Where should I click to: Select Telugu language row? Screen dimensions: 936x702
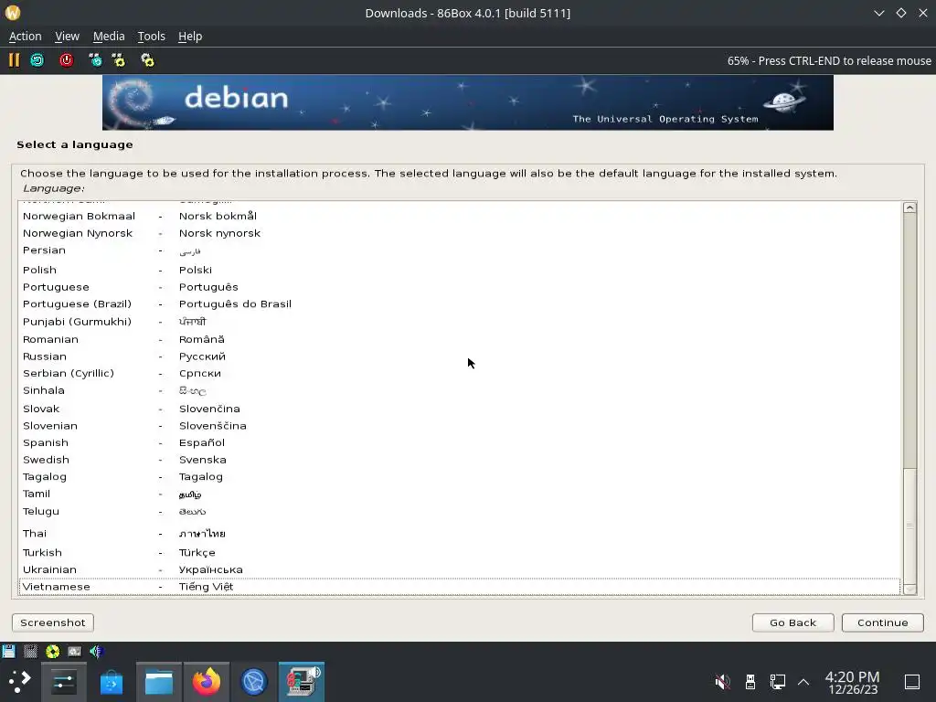459,512
